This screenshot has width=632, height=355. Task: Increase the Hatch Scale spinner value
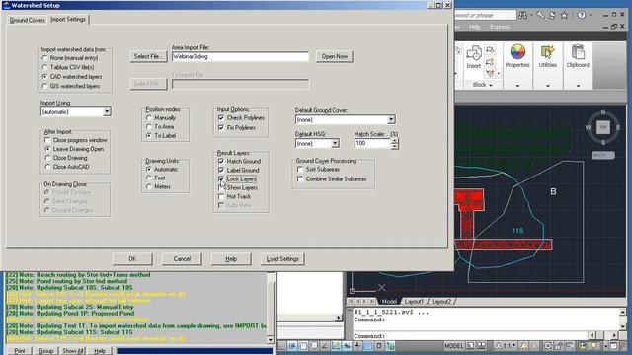(x=395, y=140)
